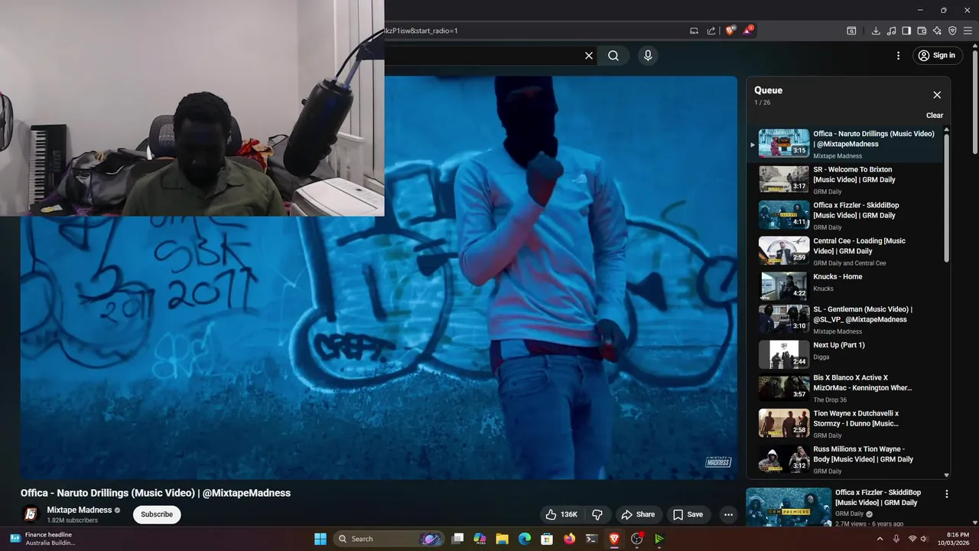This screenshot has height=551, width=979.
Task: Open the Terminal app on the taskbar
Action: pos(591,539)
